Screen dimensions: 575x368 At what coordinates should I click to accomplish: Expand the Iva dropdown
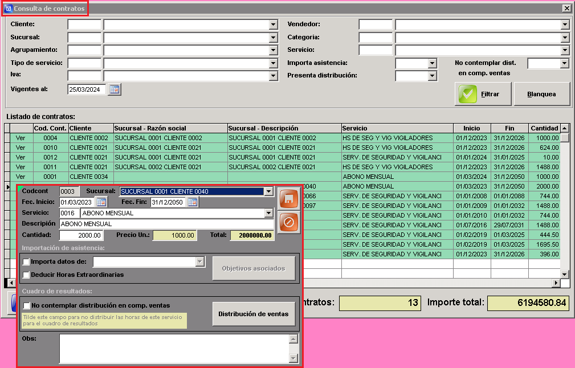pyautogui.click(x=273, y=76)
